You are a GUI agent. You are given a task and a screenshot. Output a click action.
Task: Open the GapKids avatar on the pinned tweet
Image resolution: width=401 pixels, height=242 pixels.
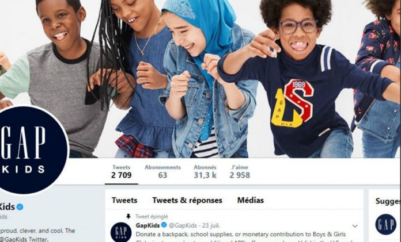point(121,232)
